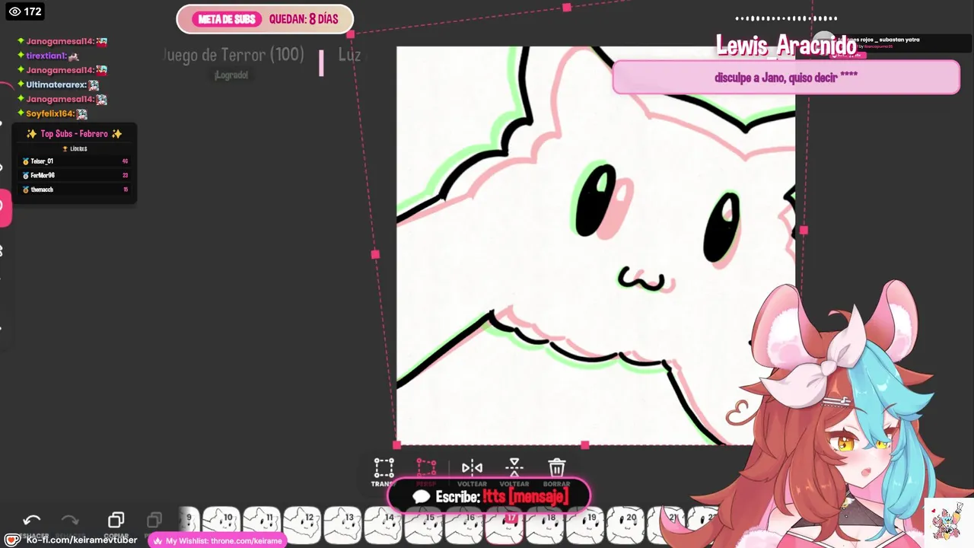Click the greyed paste icon next to Copiar

154,520
